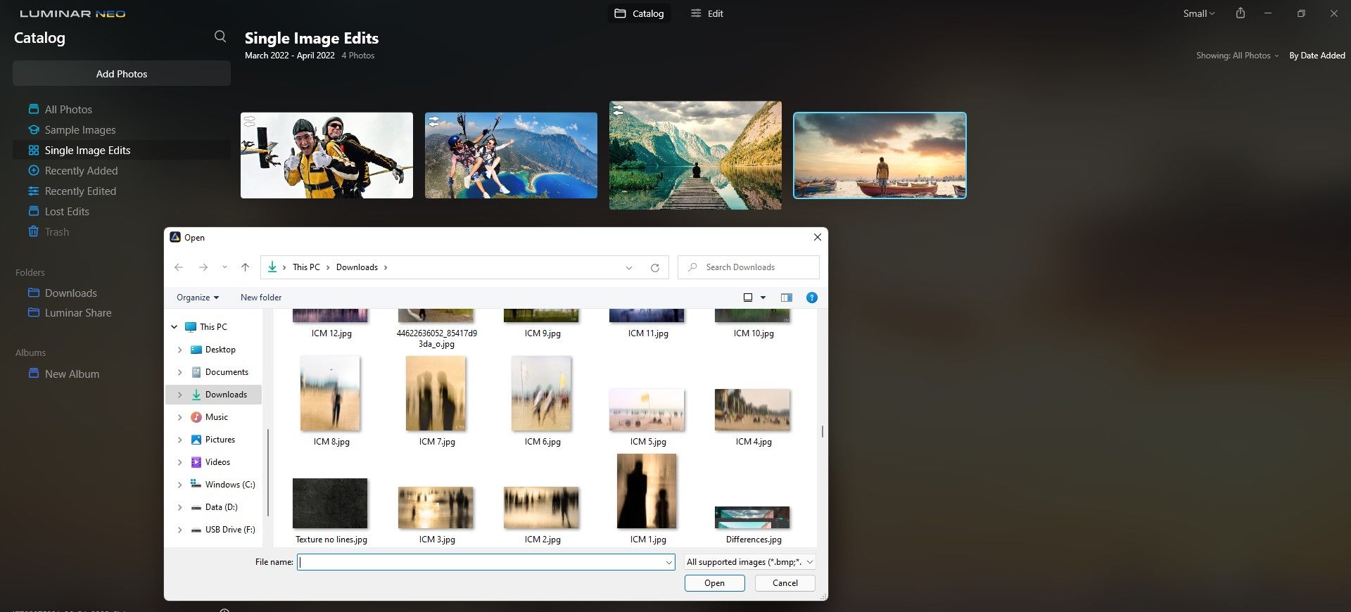Viewport: 1351px width, 612px height.
Task: Click the Open button in dialog
Action: (x=714, y=583)
